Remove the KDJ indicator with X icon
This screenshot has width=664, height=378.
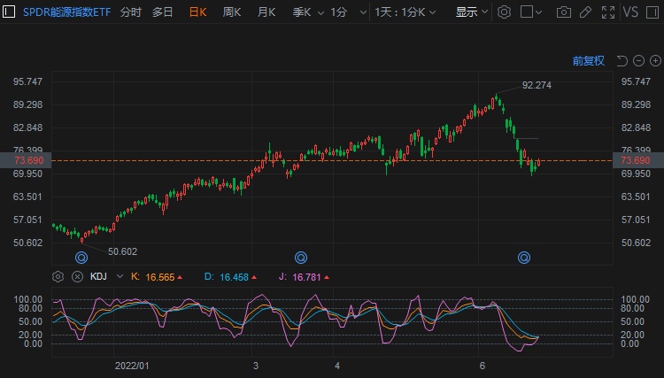click(77, 276)
